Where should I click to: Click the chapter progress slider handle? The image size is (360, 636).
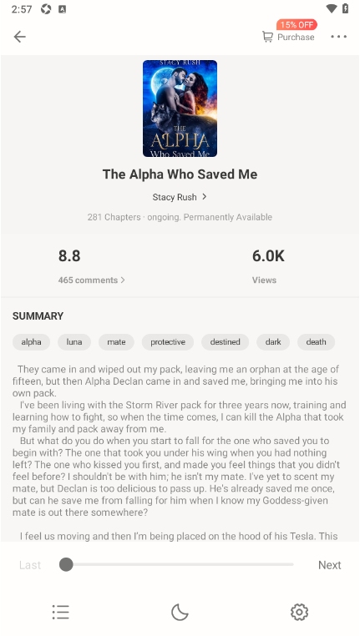pos(66,564)
